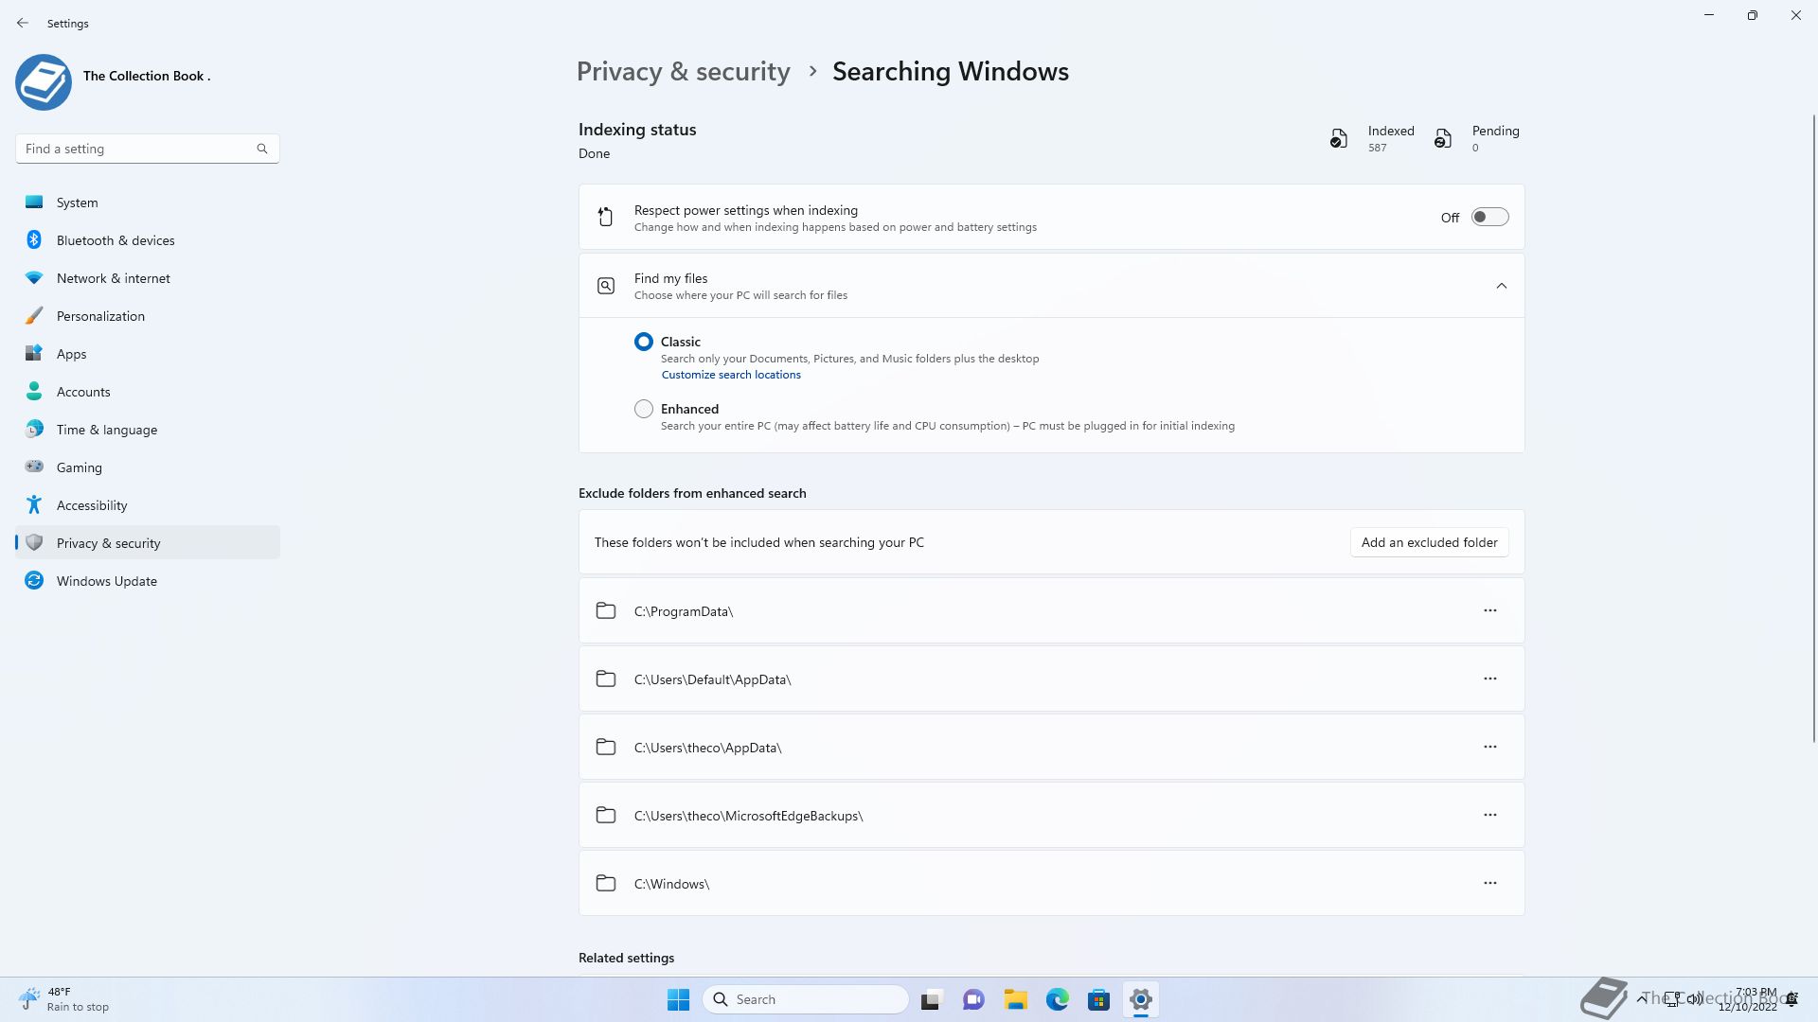Click the page vertical scrollbar

1813,426
